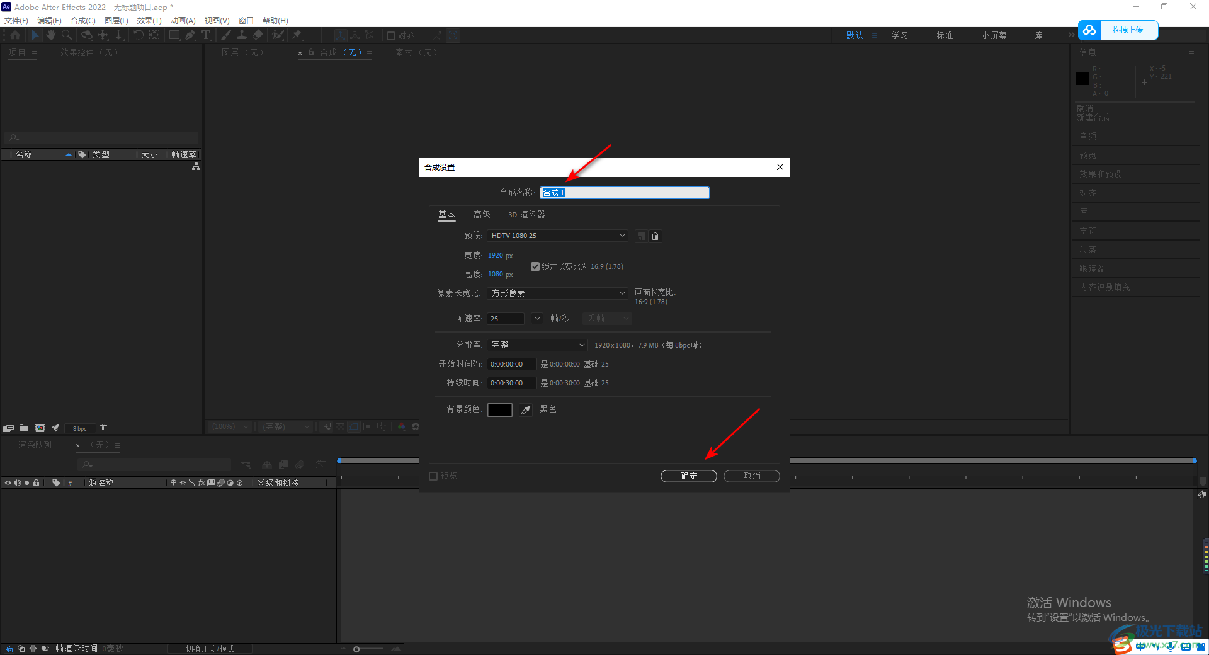Click the duration timecode field
This screenshot has width=1209, height=655.
[511, 383]
